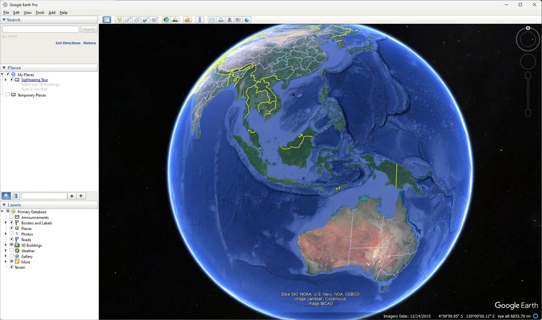This screenshot has height=320, width=542.
Task: Click the Get Directions link
Action: point(68,43)
